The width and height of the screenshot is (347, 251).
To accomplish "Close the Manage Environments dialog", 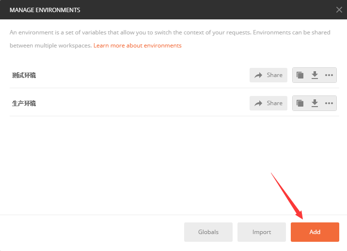I will pyautogui.click(x=339, y=10).
